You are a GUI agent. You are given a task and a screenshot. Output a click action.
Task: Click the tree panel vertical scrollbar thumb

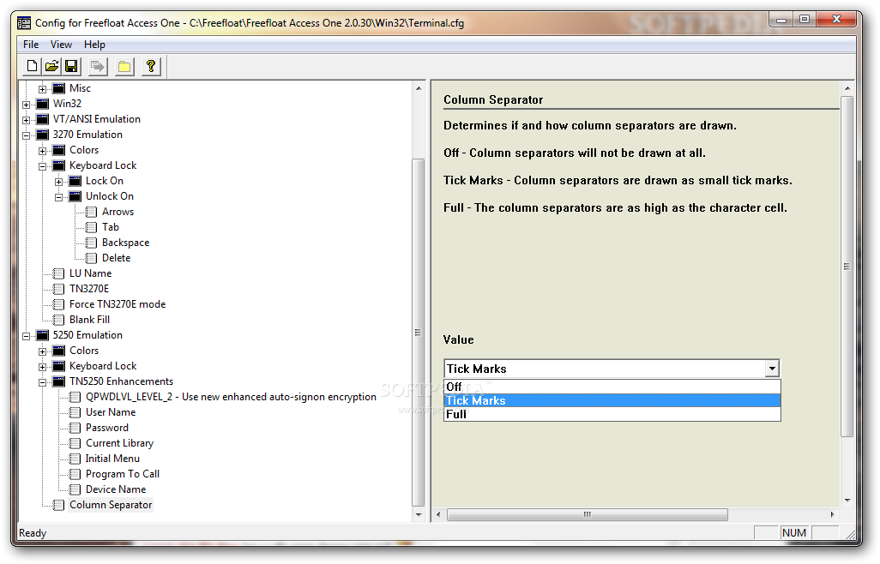pos(418,333)
